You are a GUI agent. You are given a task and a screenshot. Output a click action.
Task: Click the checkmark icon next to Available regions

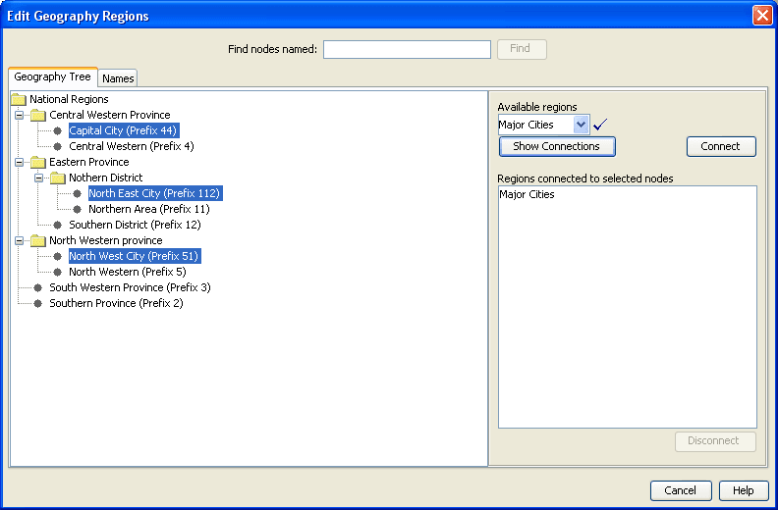tap(600, 124)
